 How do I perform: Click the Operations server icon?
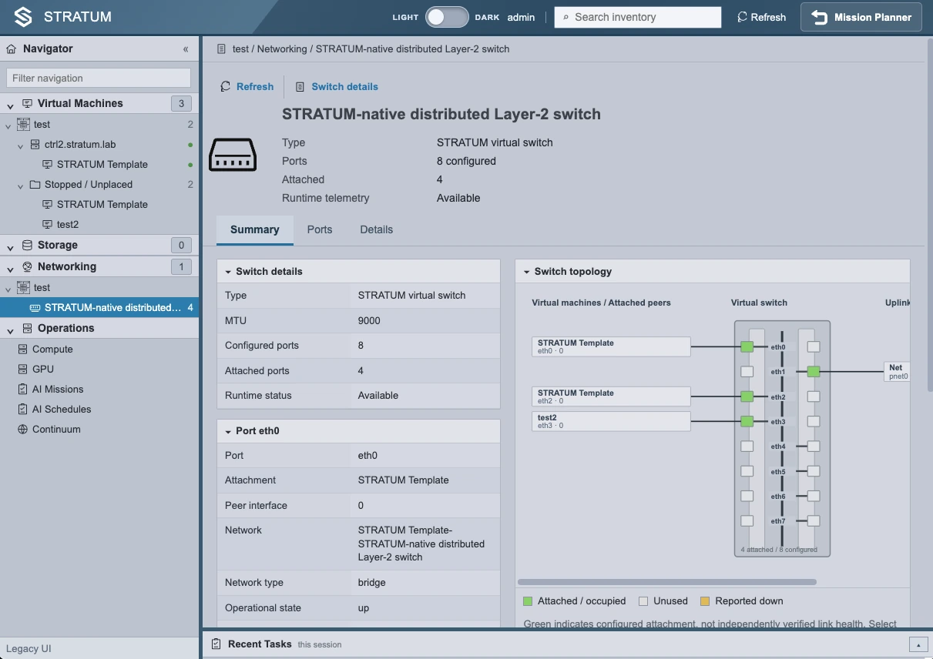pyautogui.click(x=28, y=328)
